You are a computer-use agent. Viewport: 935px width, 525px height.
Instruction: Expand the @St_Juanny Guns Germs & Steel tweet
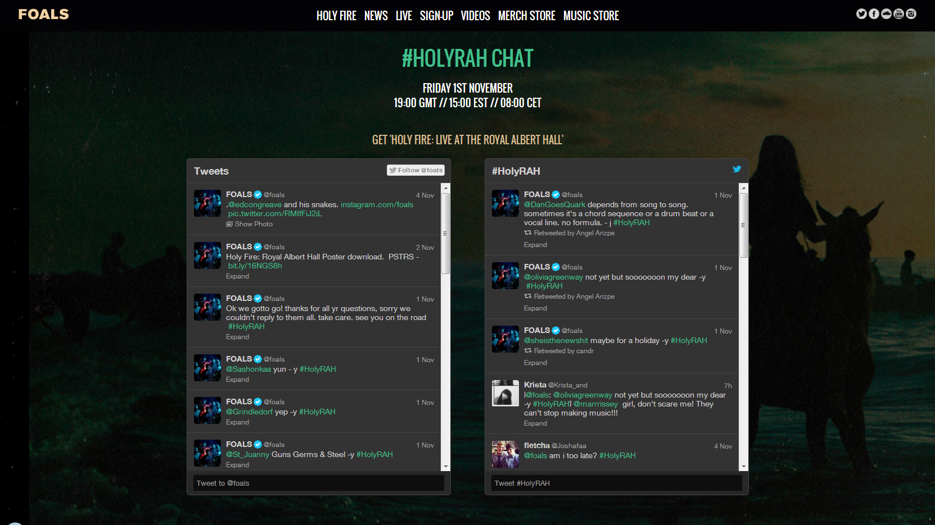click(237, 465)
